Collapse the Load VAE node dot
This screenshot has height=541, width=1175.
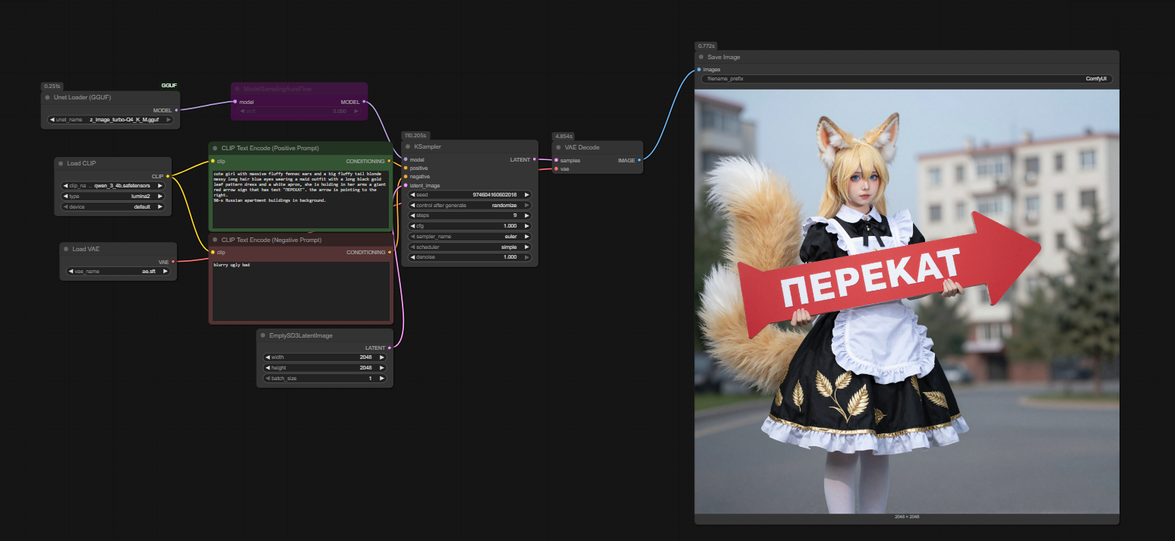coord(66,249)
